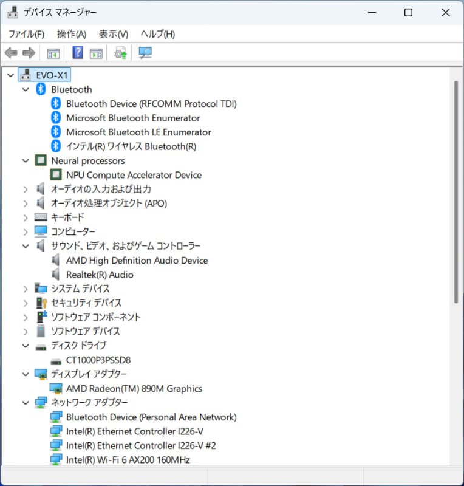Click the vertical scrollbar thumb
Image resolution: width=464 pixels, height=486 pixels.
tap(456, 192)
